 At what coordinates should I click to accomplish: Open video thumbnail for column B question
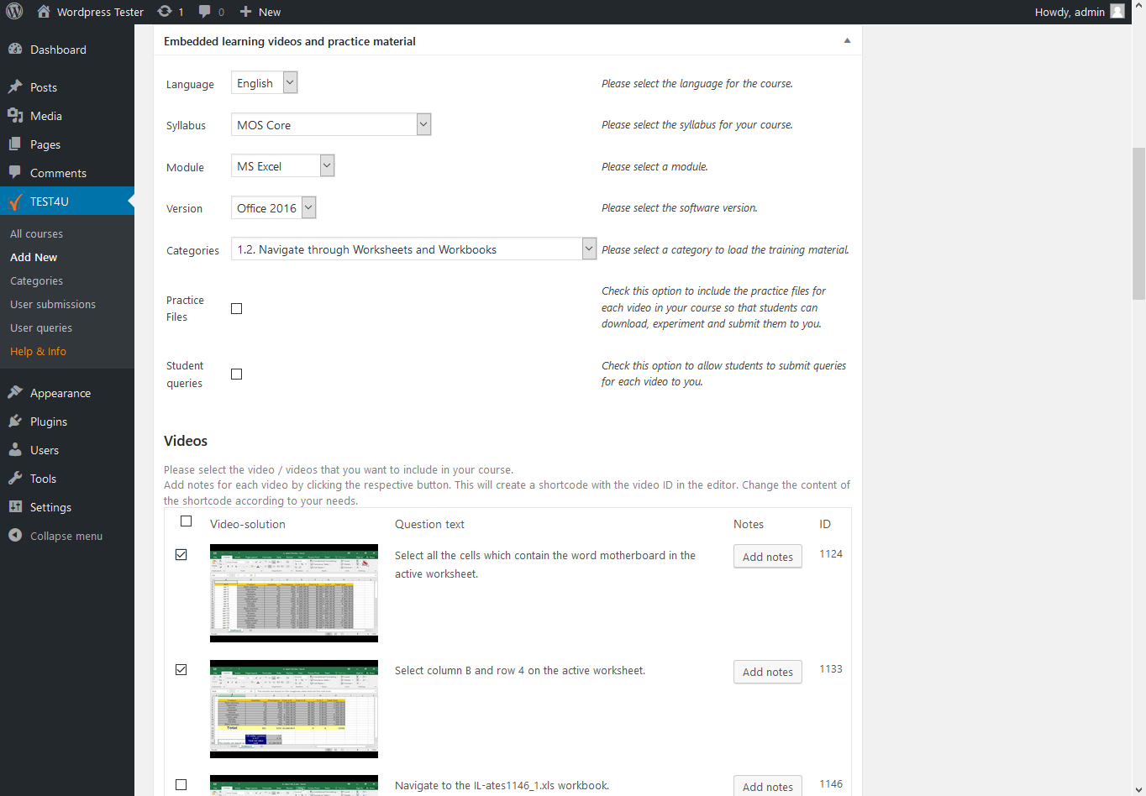(294, 709)
